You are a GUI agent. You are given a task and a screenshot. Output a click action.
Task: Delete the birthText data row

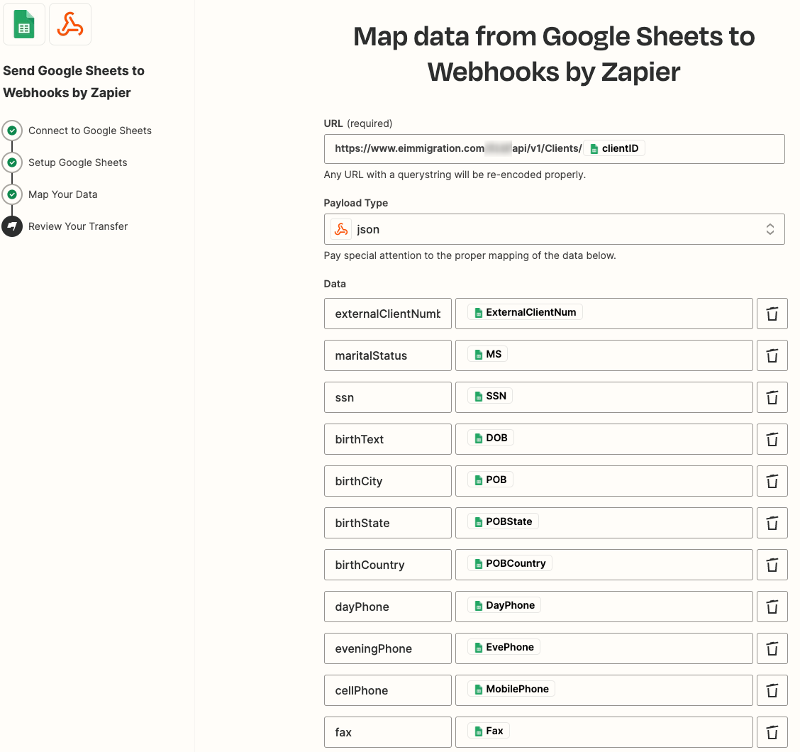click(x=772, y=439)
